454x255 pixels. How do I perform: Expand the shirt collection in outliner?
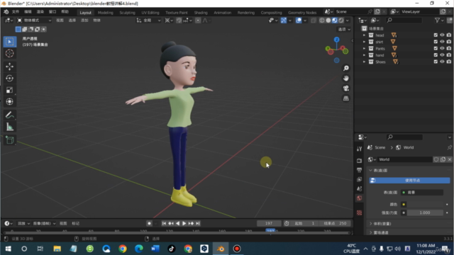[x=364, y=42]
